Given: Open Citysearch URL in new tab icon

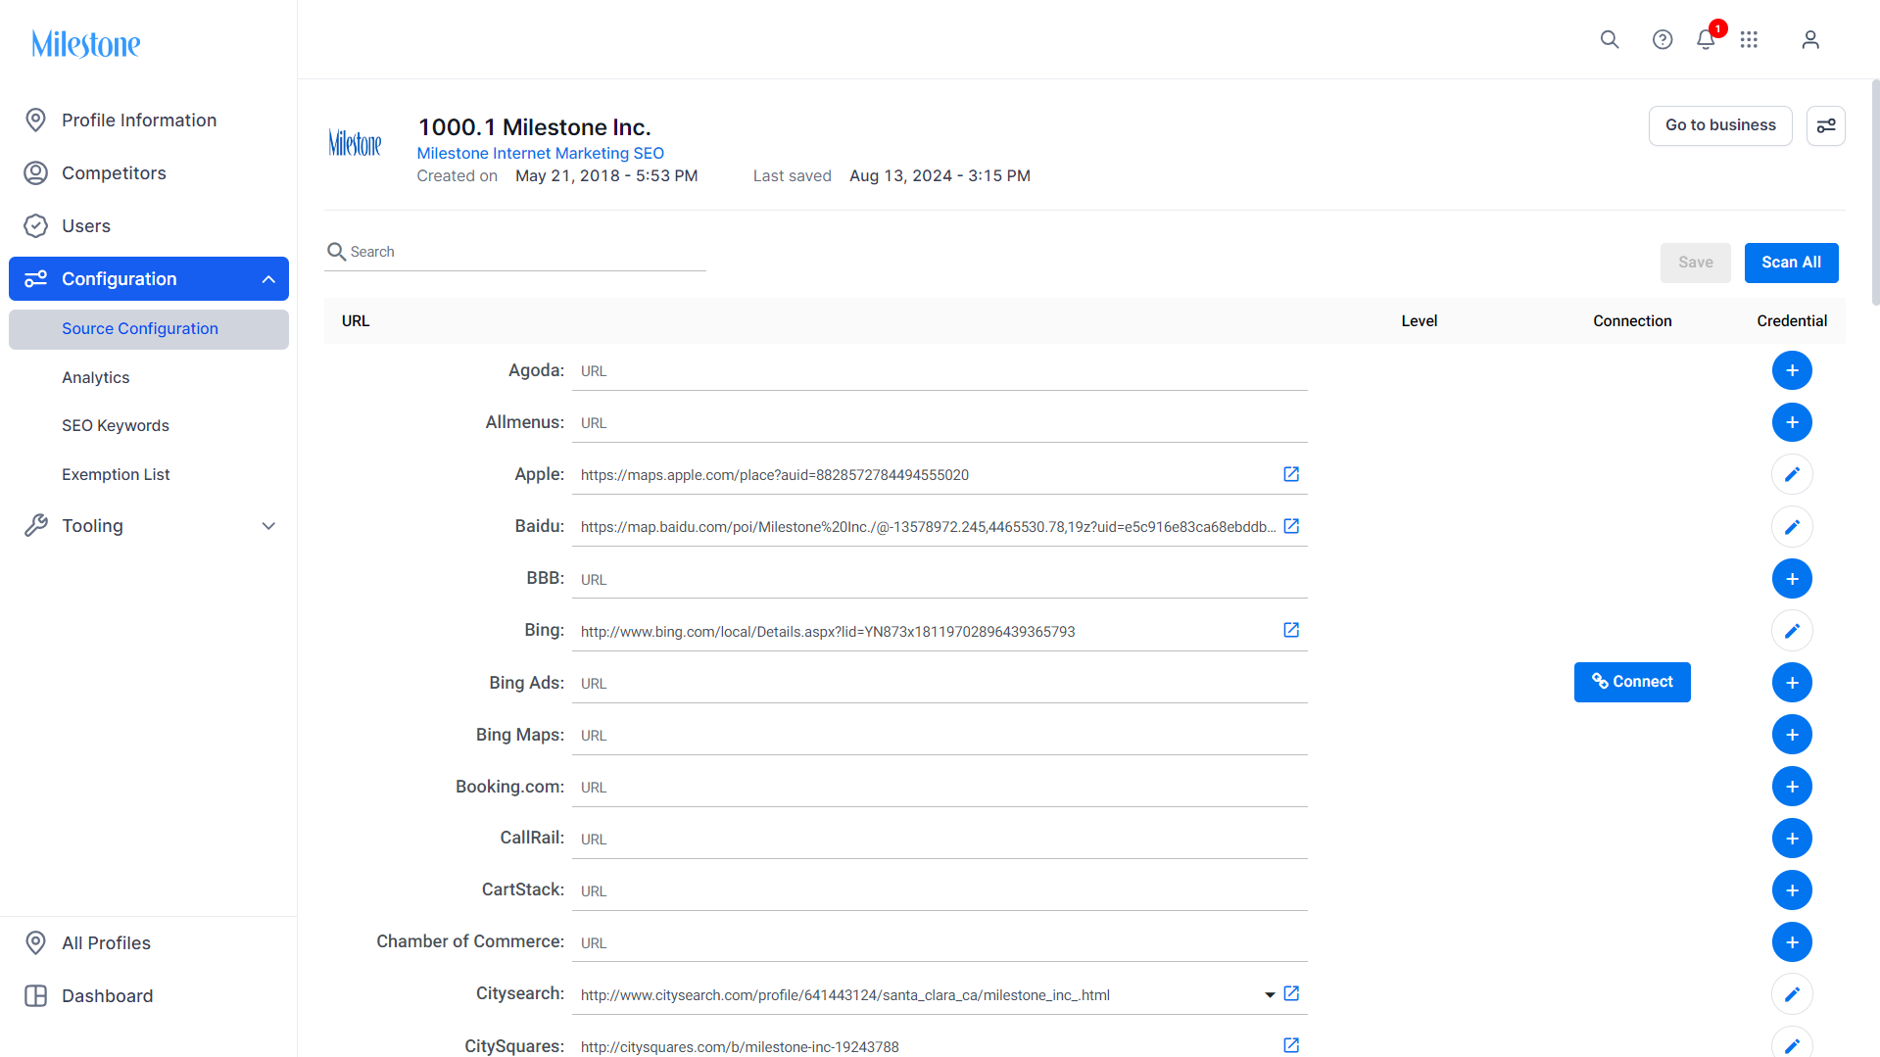Looking at the screenshot, I should pyautogui.click(x=1291, y=993).
